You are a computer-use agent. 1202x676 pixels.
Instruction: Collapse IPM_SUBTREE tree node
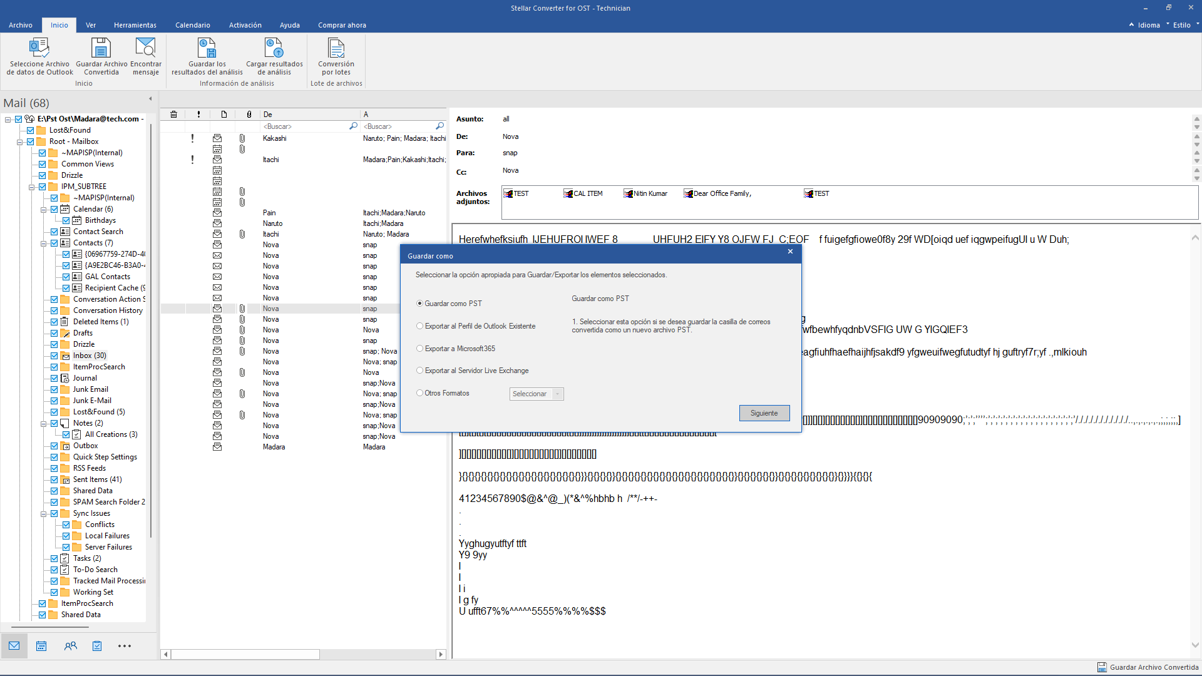[x=31, y=187]
